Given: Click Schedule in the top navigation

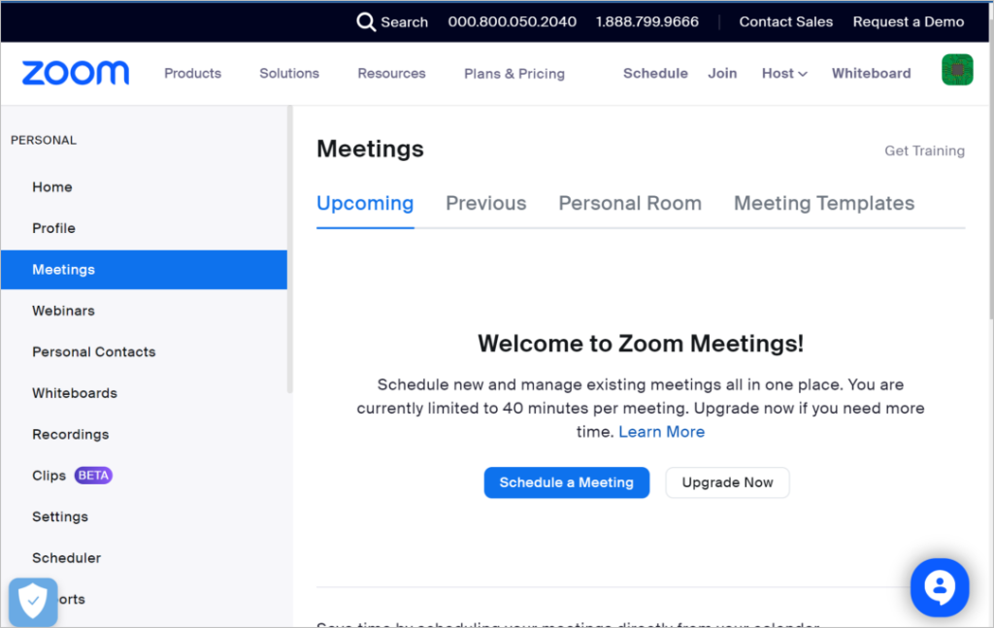Looking at the screenshot, I should 655,74.
